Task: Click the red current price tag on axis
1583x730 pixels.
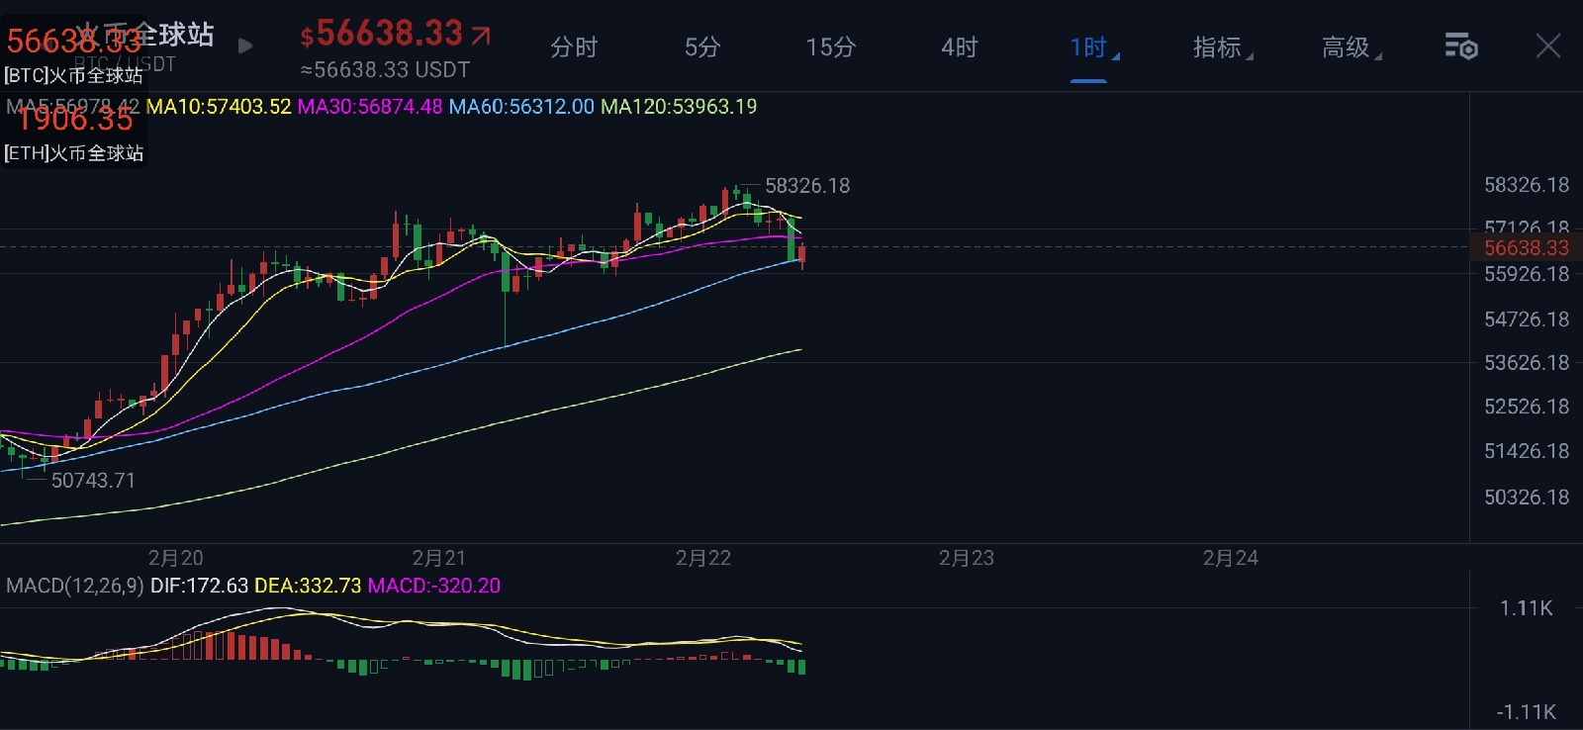Action: pyautogui.click(x=1526, y=247)
